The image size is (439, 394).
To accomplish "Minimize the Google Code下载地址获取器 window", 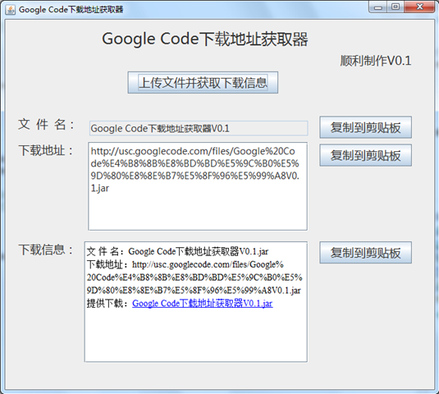I will 378,7.
